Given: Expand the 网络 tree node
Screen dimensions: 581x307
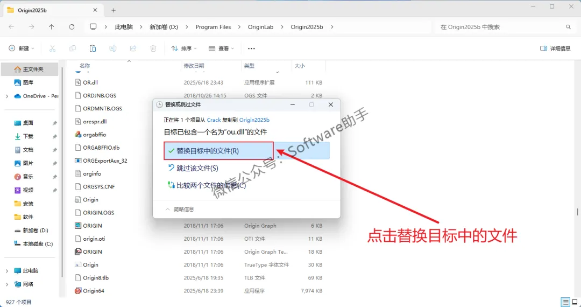Looking at the screenshot, I should [x=7, y=284].
